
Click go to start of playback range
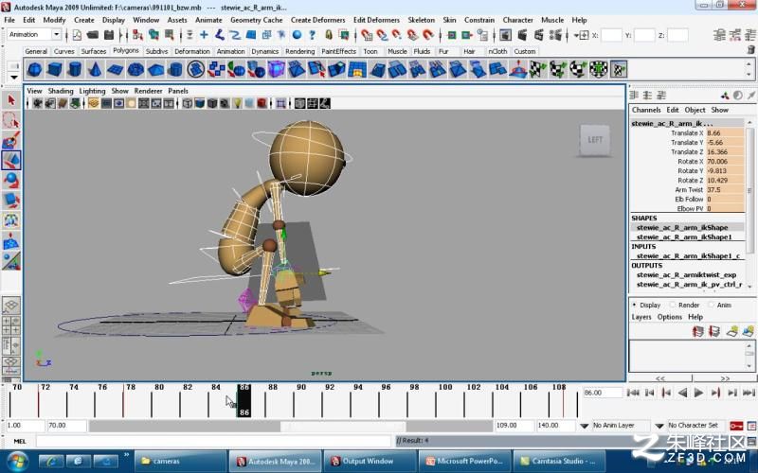tap(633, 393)
